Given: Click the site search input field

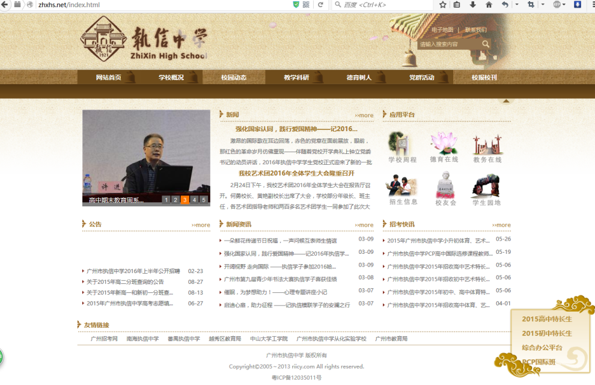Looking at the screenshot, I should pyautogui.click(x=448, y=44).
